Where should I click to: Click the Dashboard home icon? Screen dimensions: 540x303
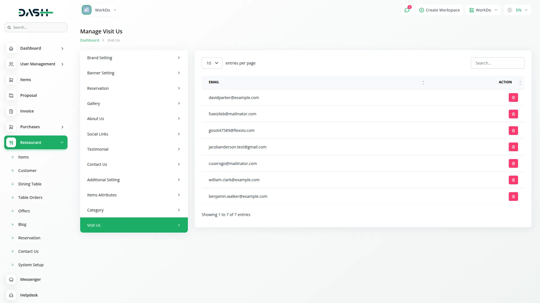coord(11,48)
